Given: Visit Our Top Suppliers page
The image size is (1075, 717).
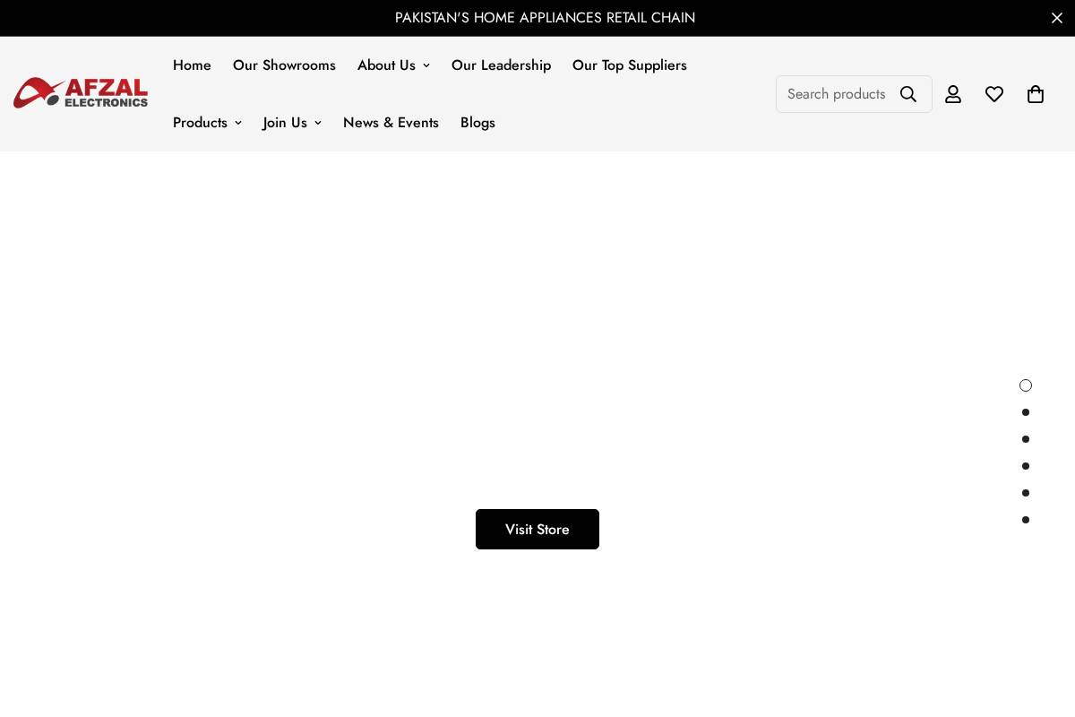Looking at the screenshot, I should (x=630, y=65).
